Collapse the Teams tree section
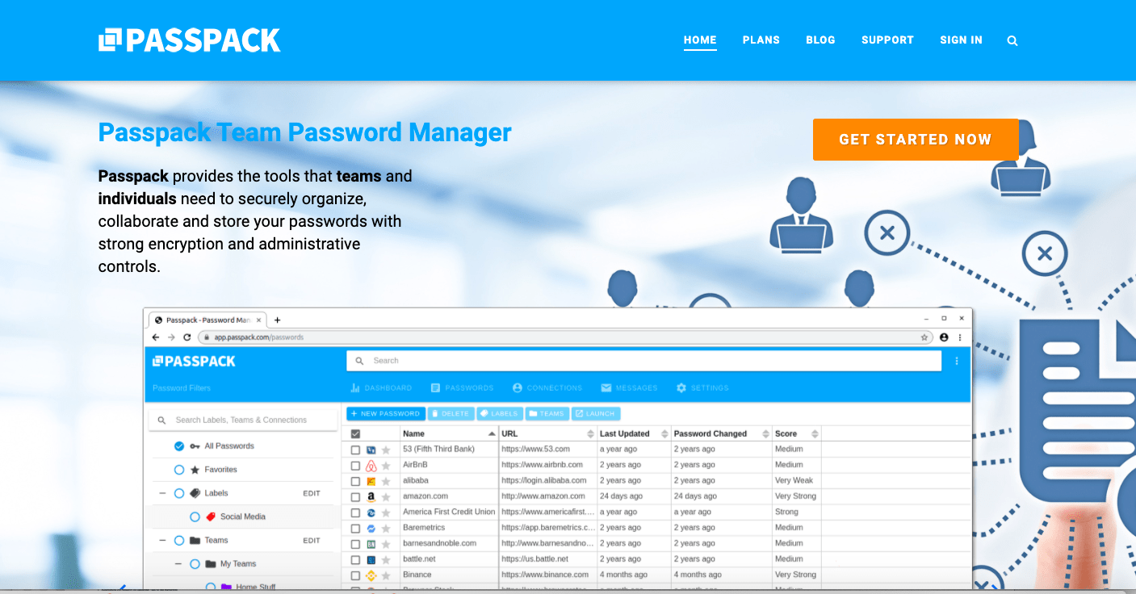 click(x=162, y=541)
